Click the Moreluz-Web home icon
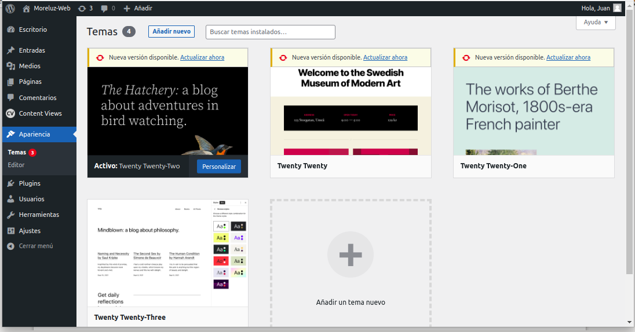The image size is (635, 332). [27, 8]
